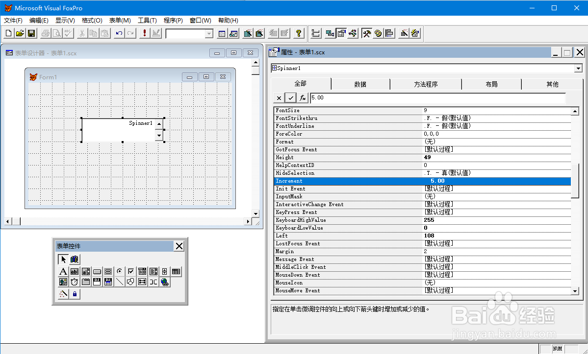Switch to the 数据 tab
Viewport: 588px width, 354px height.
tap(360, 84)
